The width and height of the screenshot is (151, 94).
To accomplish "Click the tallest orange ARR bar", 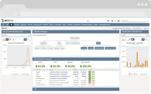I will pos(137,59).
